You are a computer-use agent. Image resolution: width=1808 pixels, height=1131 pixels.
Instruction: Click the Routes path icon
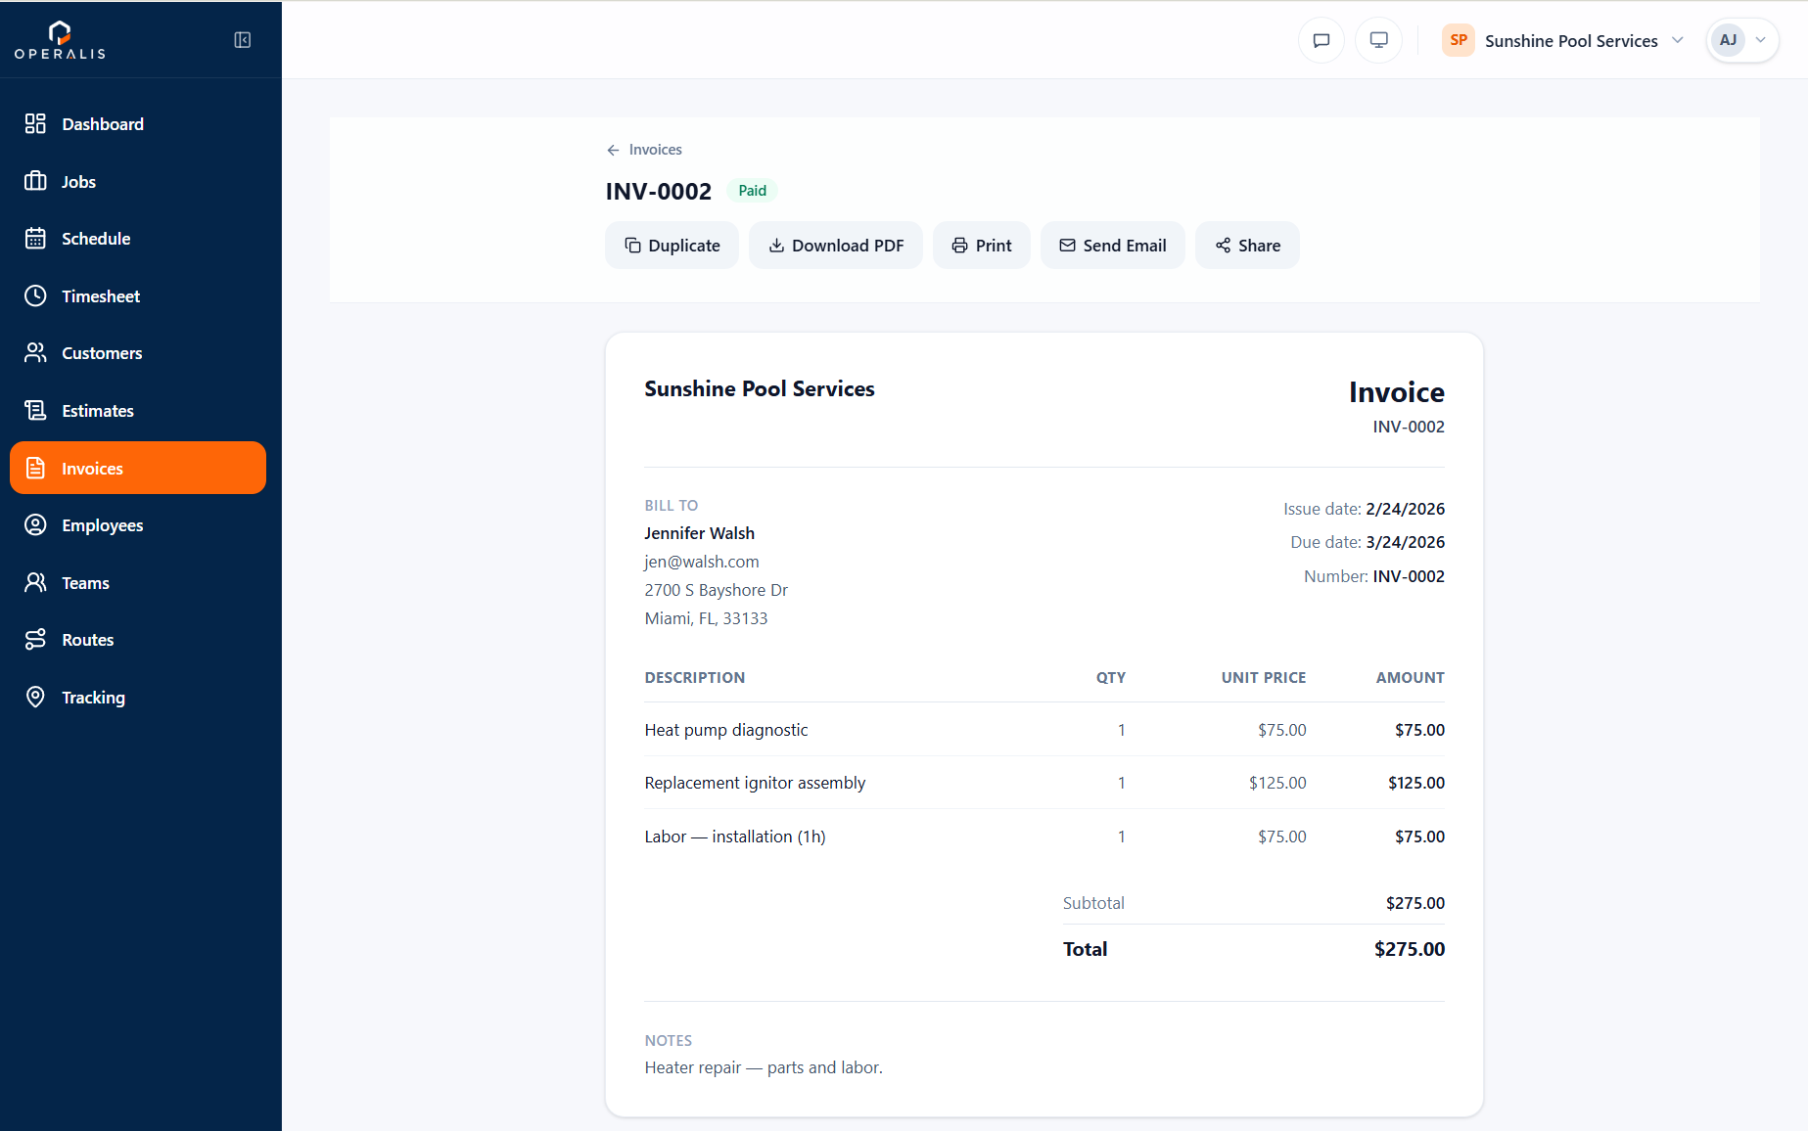35,639
